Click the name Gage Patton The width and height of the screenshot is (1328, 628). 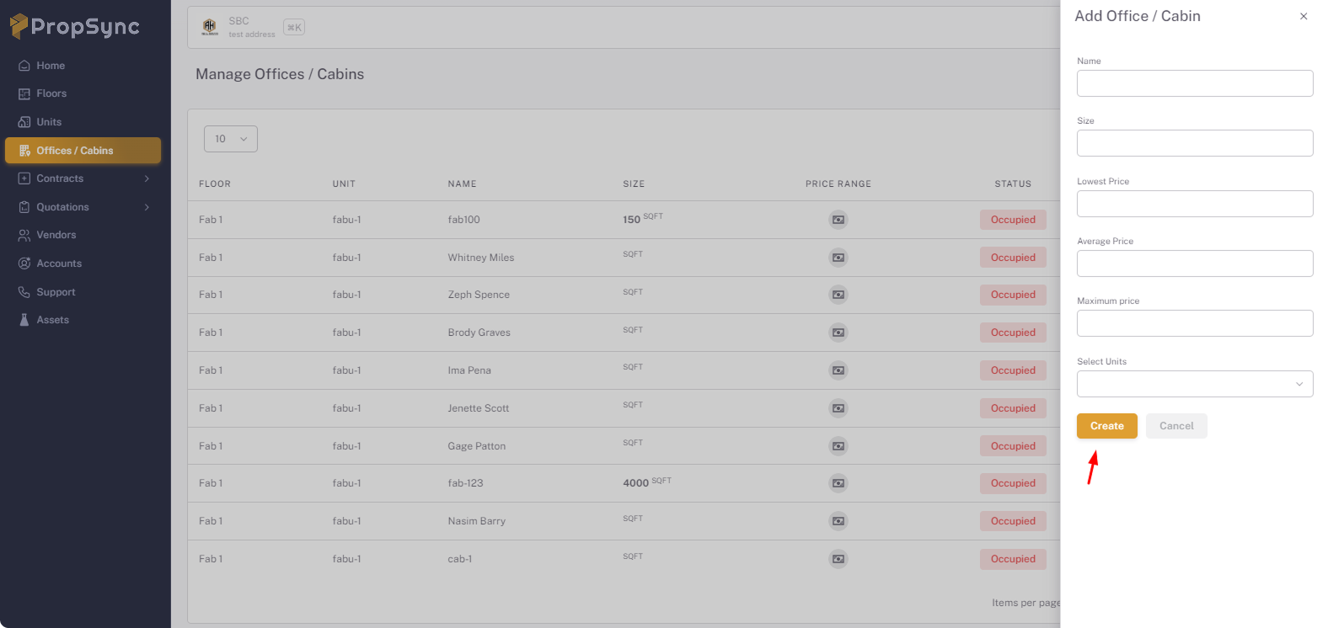(x=477, y=446)
